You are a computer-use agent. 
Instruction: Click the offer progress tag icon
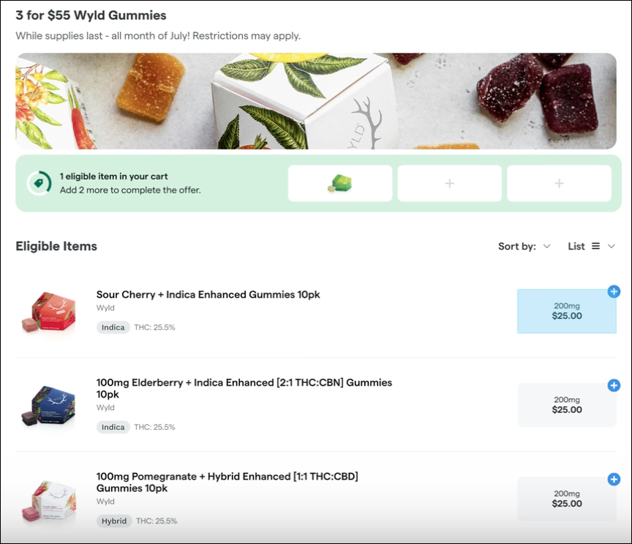(39, 183)
